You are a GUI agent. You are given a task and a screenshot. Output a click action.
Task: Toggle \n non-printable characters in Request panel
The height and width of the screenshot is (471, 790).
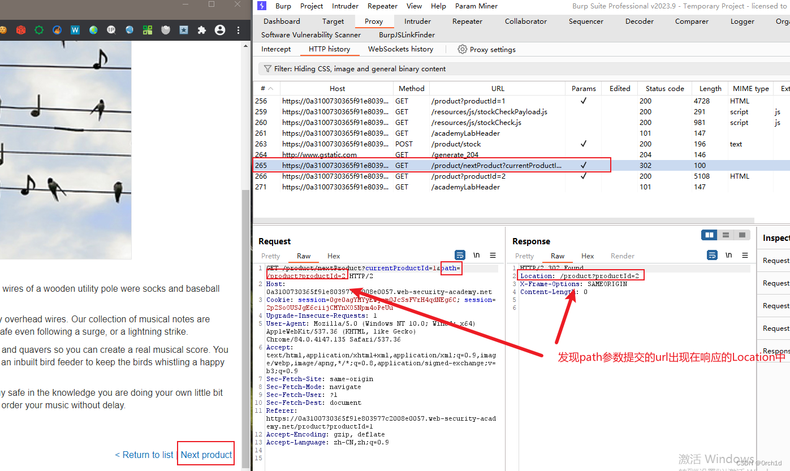tap(477, 256)
